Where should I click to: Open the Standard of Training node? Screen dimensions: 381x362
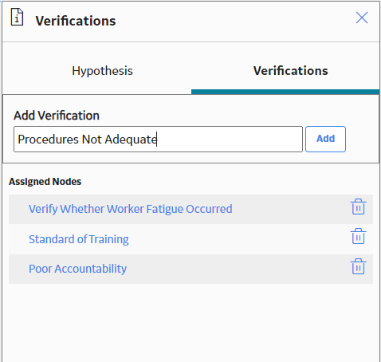[79, 239]
